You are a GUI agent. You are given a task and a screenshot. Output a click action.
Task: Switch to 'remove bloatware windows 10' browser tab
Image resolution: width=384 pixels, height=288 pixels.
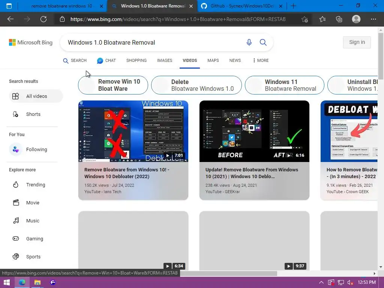point(62,6)
